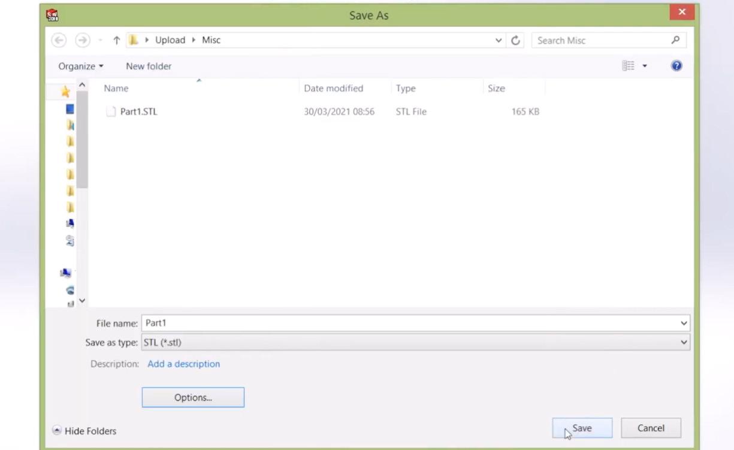Click the Forward navigation arrow
Image resolution: width=734 pixels, height=450 pixels.
pos(82,40)
